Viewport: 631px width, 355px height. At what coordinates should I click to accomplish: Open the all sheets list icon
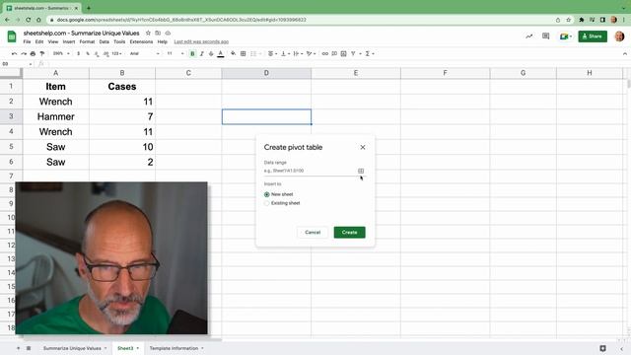pos(29,348)
